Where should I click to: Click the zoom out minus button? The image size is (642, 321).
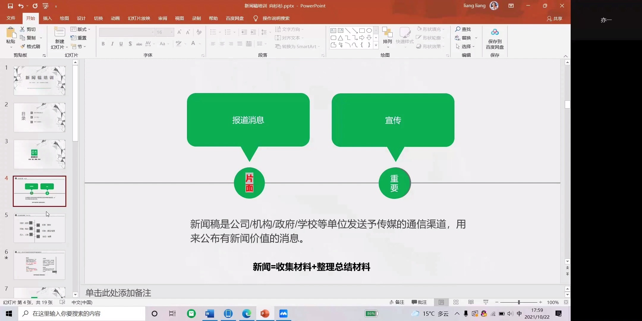coord(497,302)
